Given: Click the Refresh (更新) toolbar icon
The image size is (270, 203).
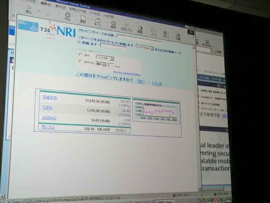Looking at the screenshot, I should (83, 18).
